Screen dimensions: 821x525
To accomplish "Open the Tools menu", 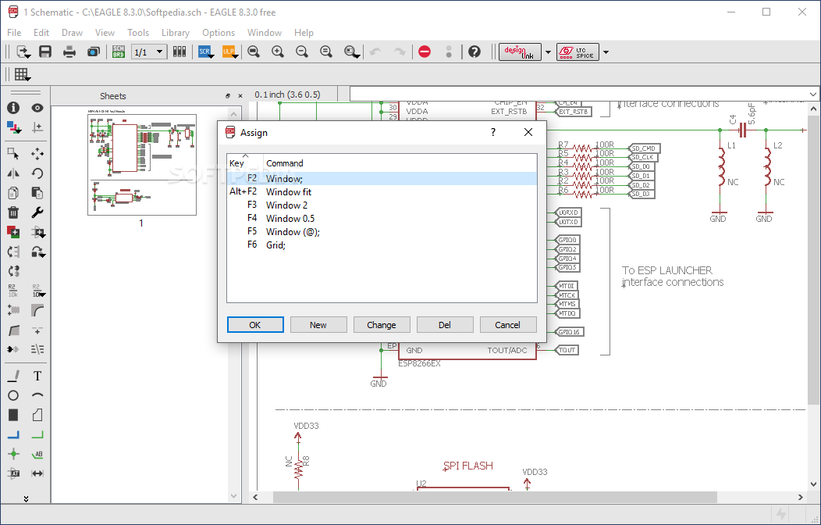I will 138,33.
